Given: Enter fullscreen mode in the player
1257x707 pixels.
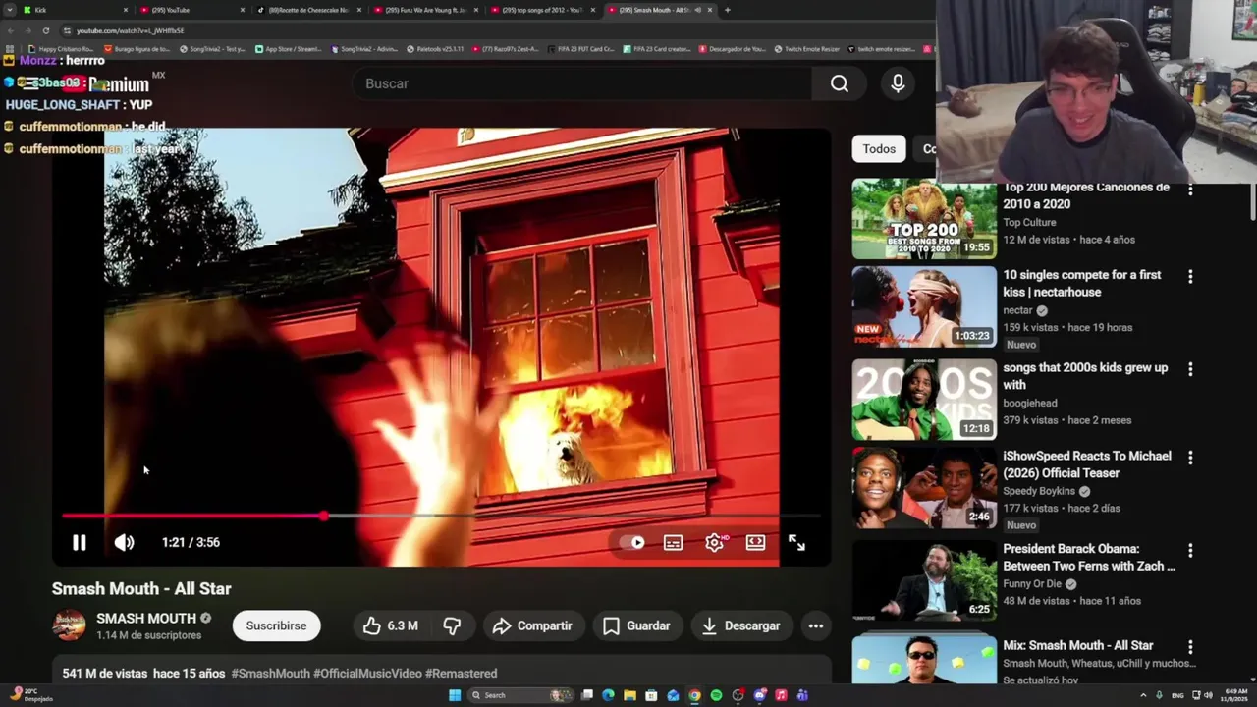Looking at the screenshot, I should click(796, 542).
